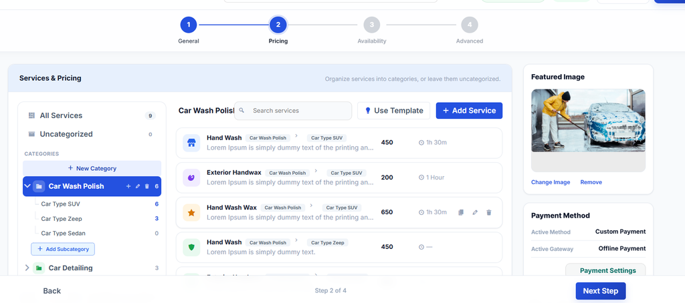Go to step 1 General
The height and width of the screenshot is (303, 685).
189,25
